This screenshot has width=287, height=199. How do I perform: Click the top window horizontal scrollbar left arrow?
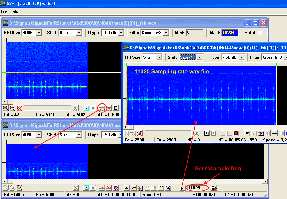point(4,102)
